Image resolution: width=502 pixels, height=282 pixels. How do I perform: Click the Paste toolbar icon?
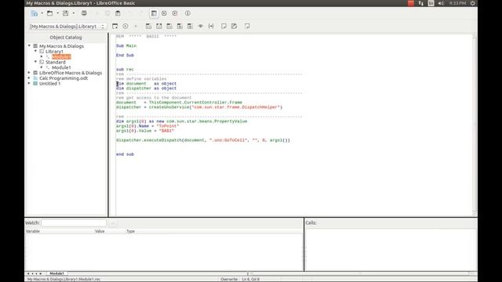[118, 13]
